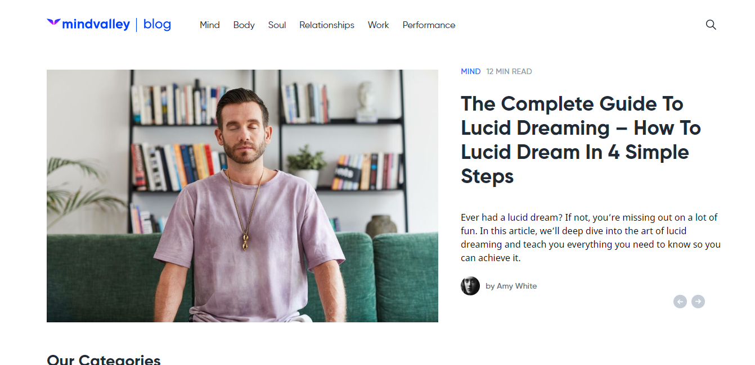Open Amy White's author avatar

pyautogui.click(x=470, y=286)
